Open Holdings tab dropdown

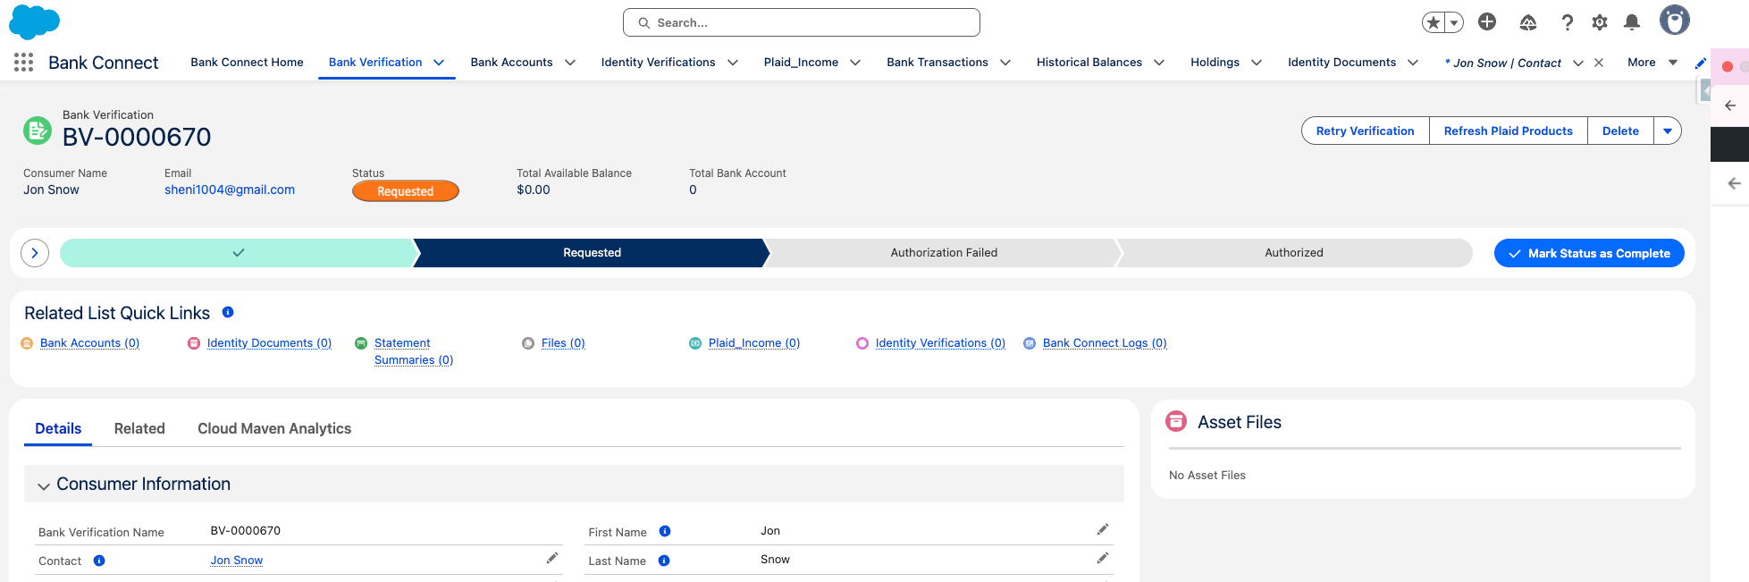tap(1257, 63)
